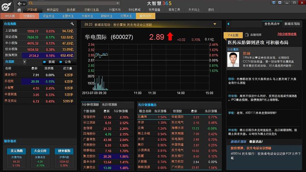Viewport: 306px width, 172px height.
Task: Select 华能国际 in 领涨股 list
Action: pyautogui.click(x=195, y=117)
